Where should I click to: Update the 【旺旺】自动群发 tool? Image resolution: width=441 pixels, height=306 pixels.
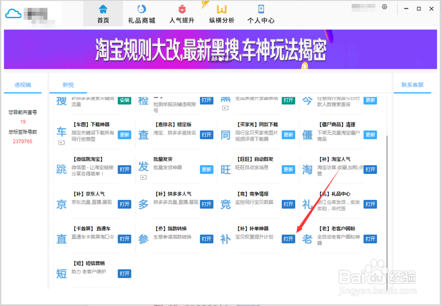[288, 170]
